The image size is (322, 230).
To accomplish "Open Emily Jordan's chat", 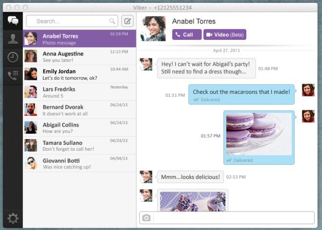I will click(80, 74).
